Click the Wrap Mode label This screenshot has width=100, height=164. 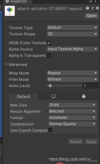click(19, 73)
